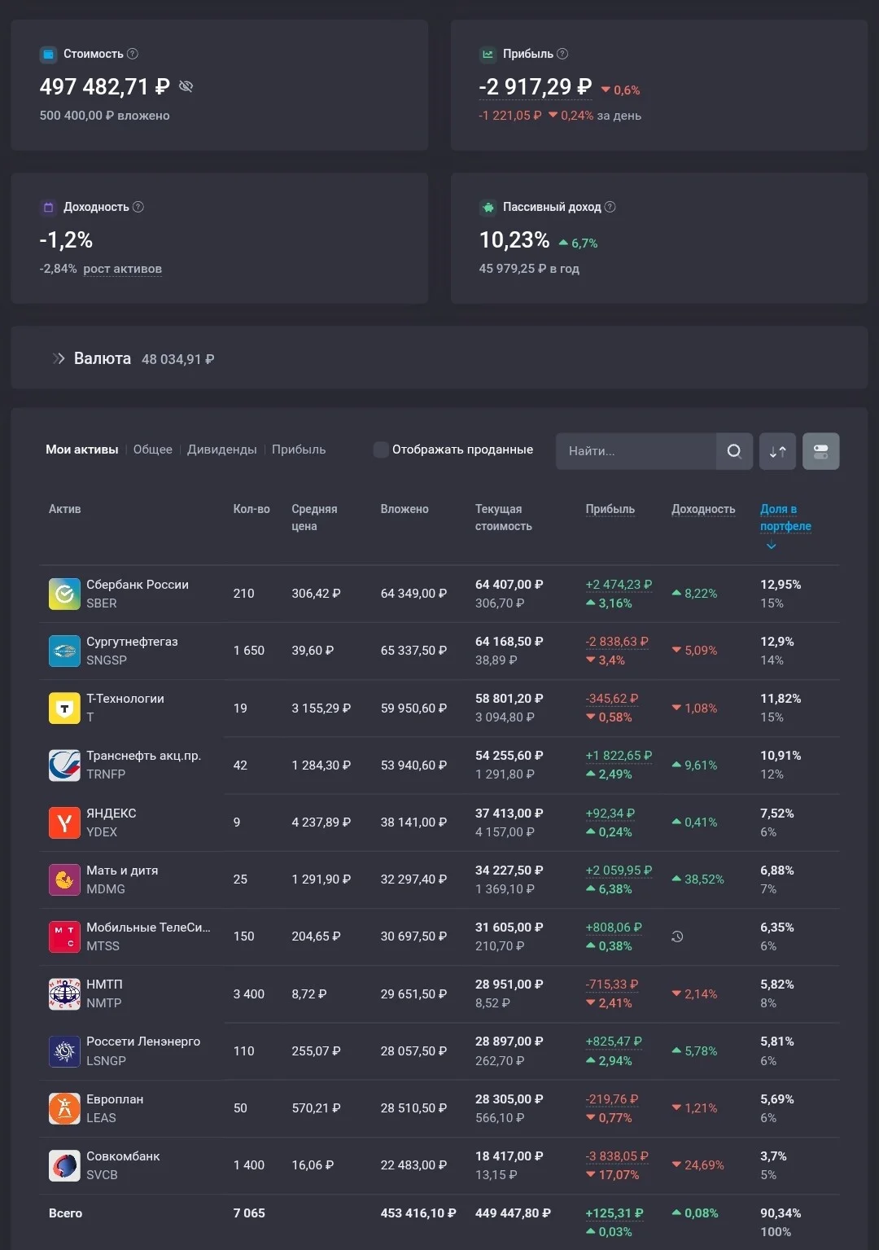Image resolution: width=879 pixels, height=1250 pixels.
Task: Click the clock icon in MTSS Доходность cell
Action: click(677, 936)
